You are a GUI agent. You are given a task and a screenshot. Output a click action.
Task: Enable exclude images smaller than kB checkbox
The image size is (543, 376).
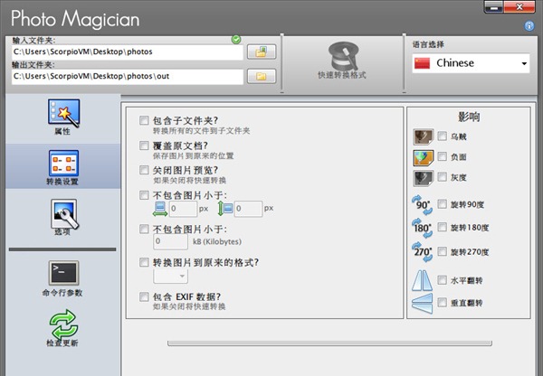[x=144, y=229]
